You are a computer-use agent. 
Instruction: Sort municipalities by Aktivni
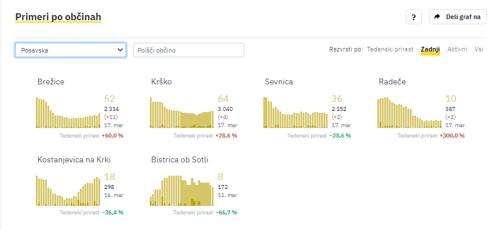click(457, 49)
